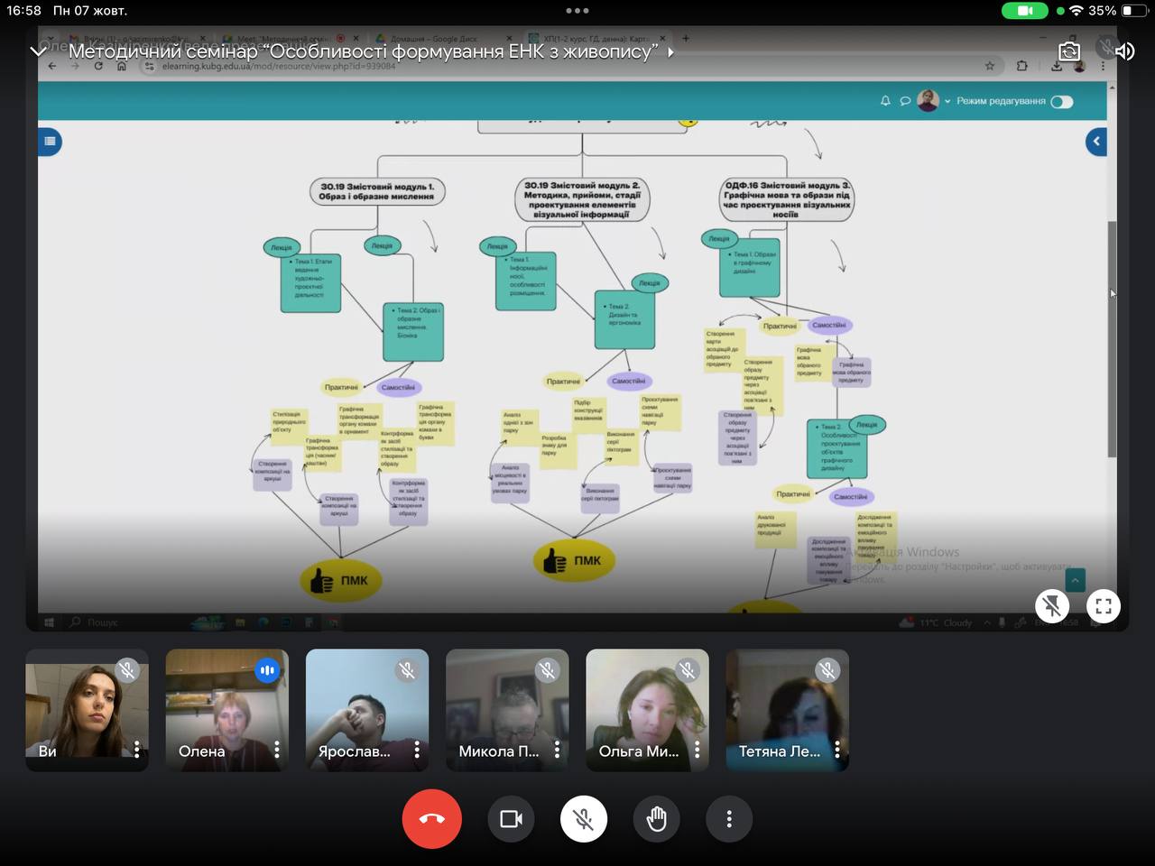
Task: Open options for participant Ярослав
Action: 417,750
